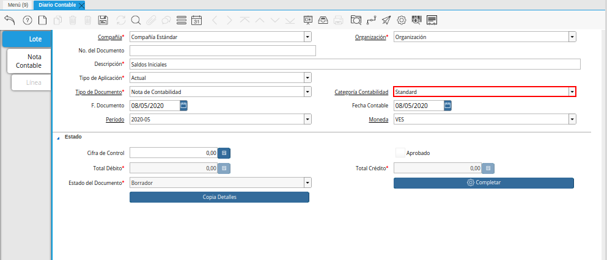607x260 pixels.
Task: Click the print icon
Action: click(338, 20)
